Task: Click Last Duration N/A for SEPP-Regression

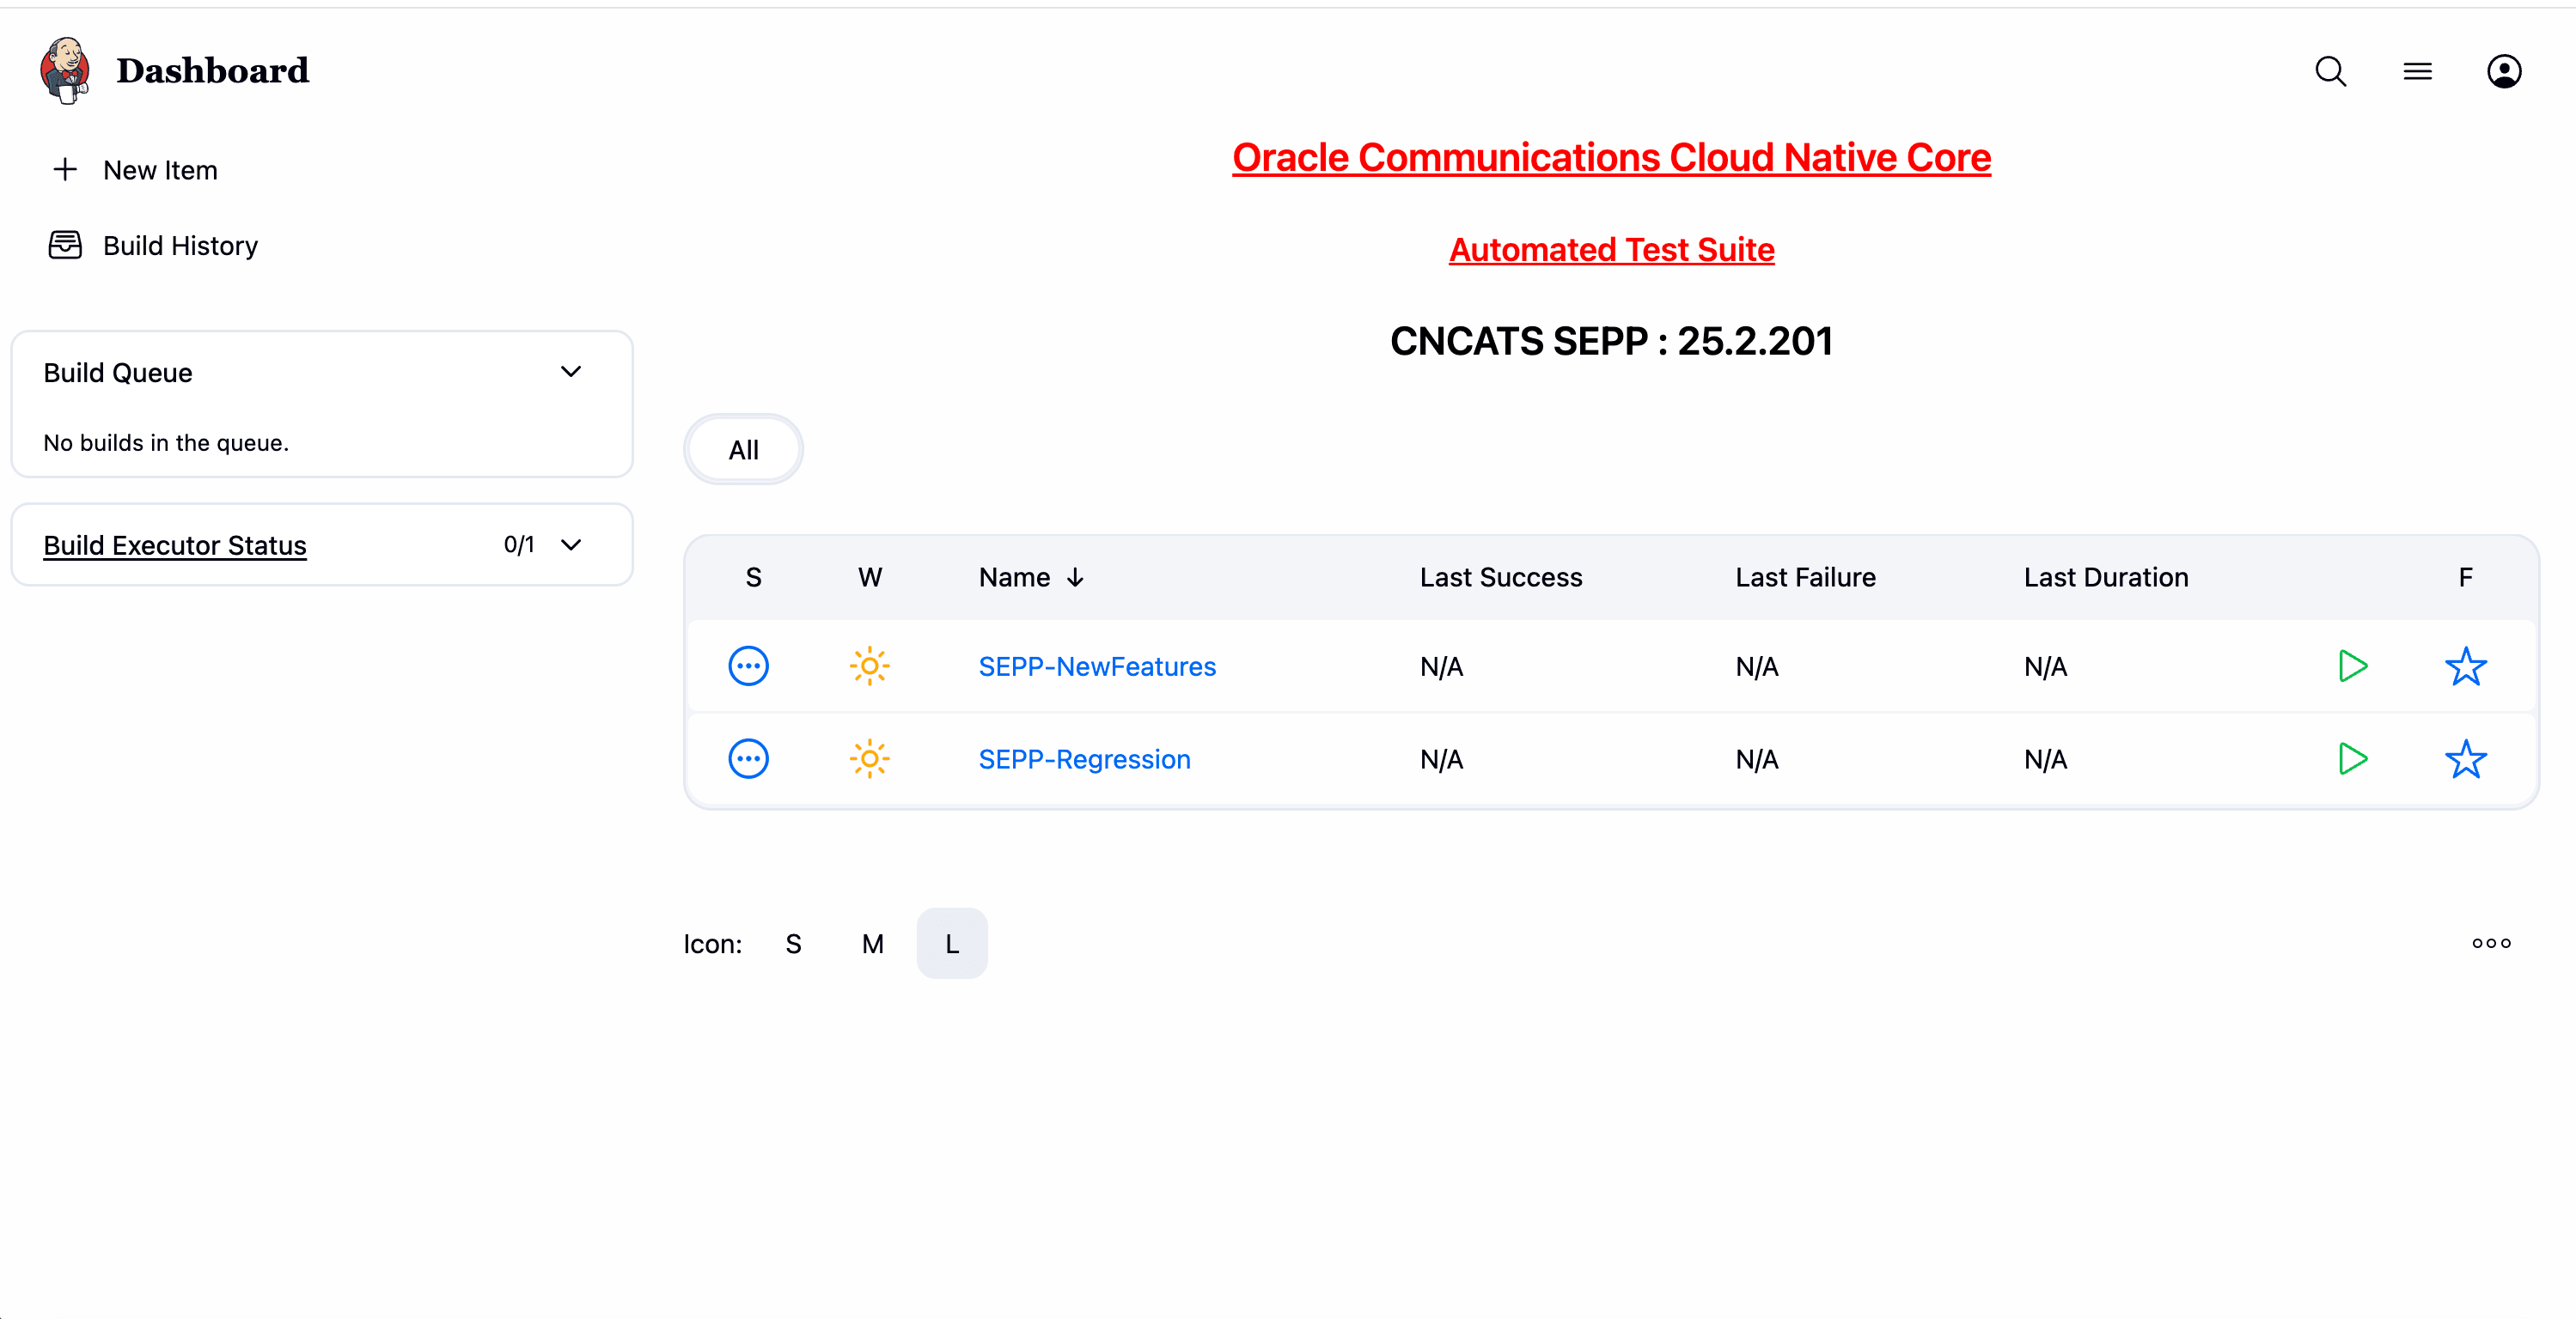Action: pyautogui.click(x=2045, y=759)
